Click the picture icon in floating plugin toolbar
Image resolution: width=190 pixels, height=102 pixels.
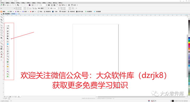(x=8, y=62)
